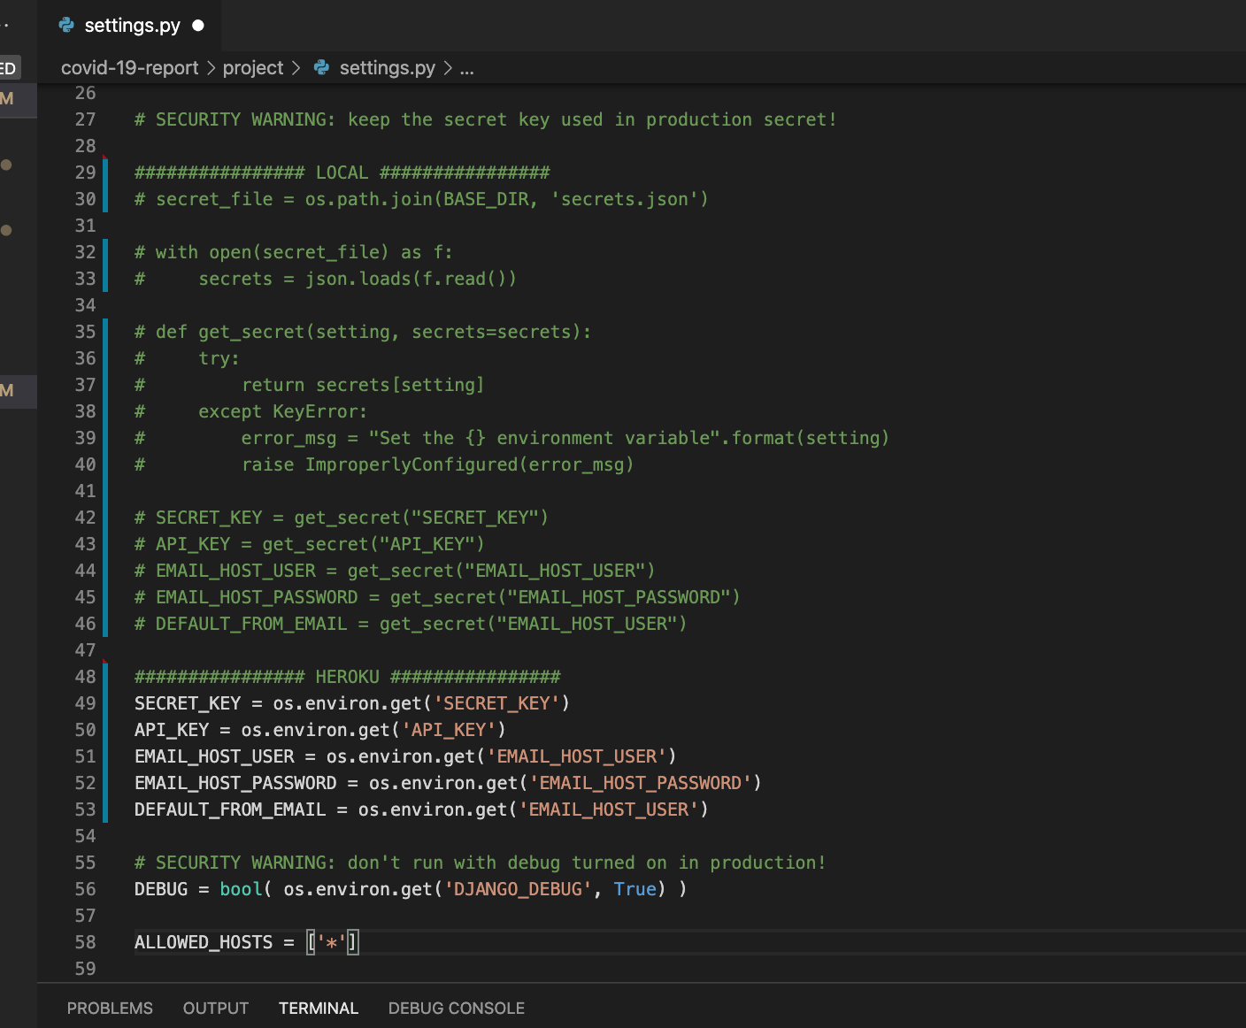Switch to the OUTPUT panel tab
1246x1028 pixels.
click(x=216, y=1009)
